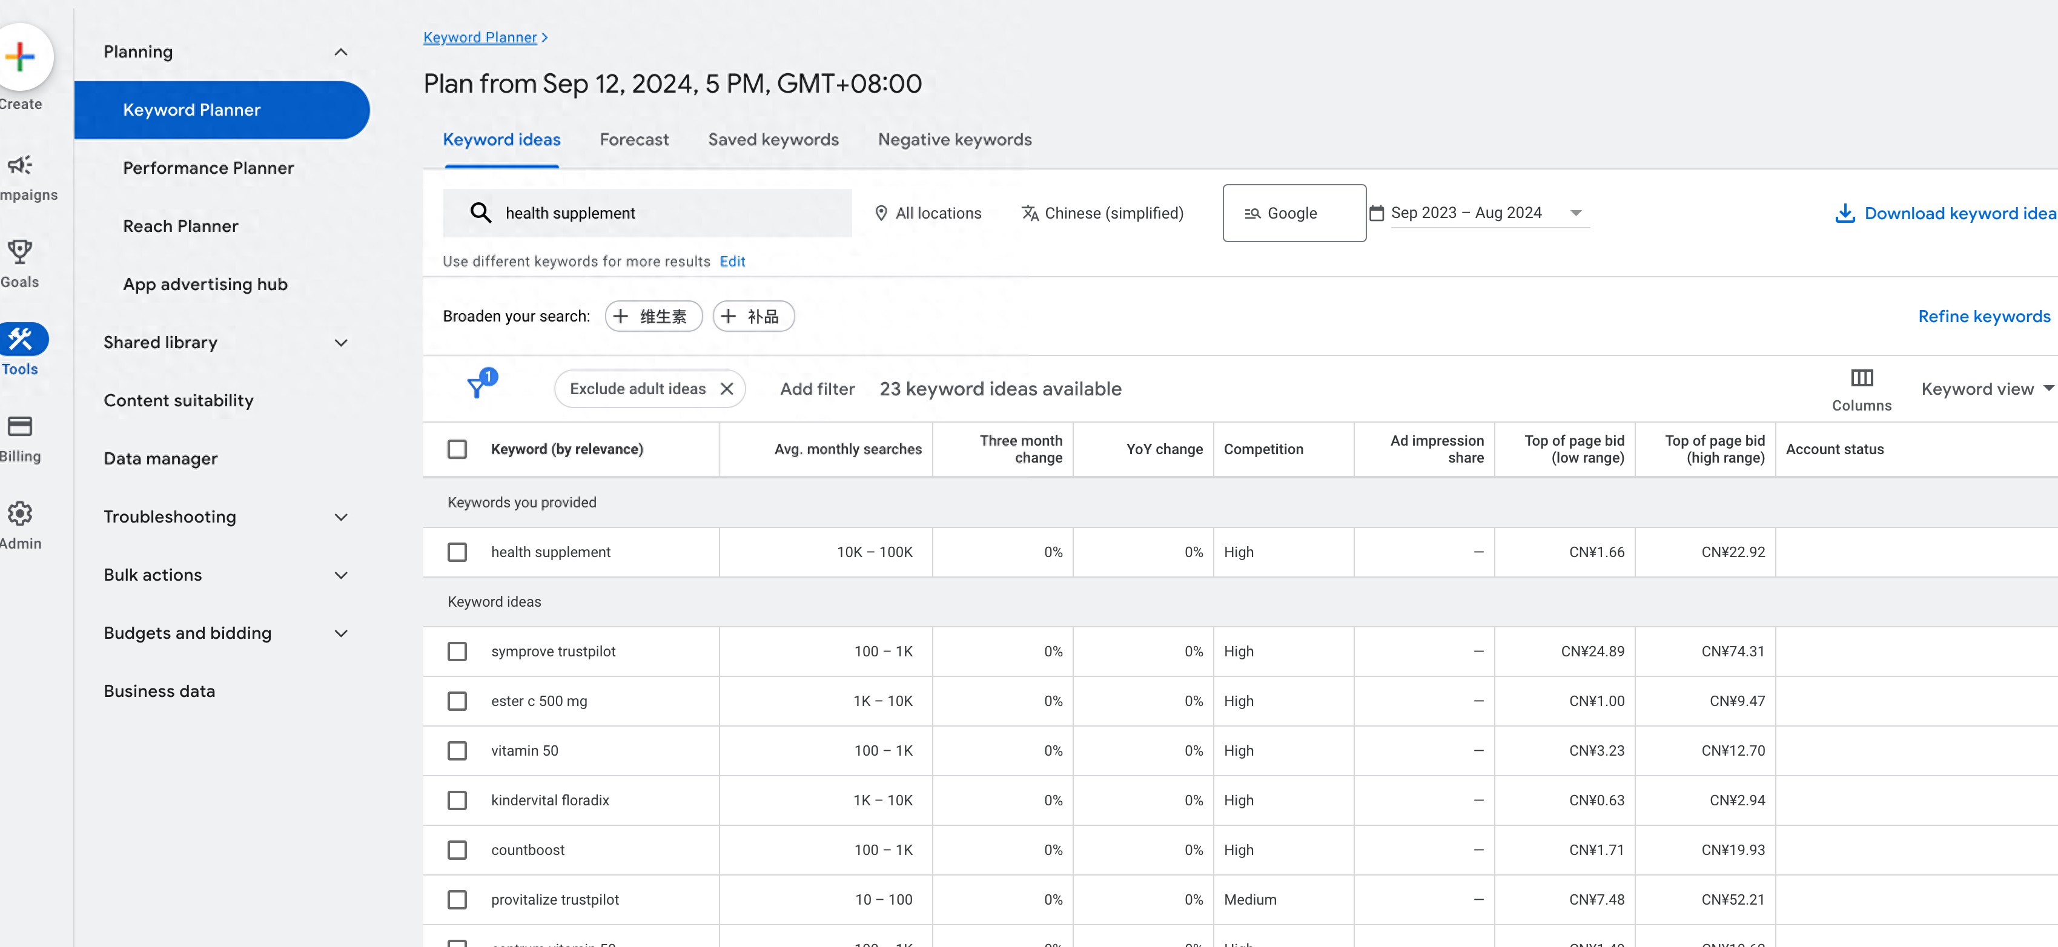Sort by Three month change header
Viewport: 2058px width, 947px height.
(1020, 449)
